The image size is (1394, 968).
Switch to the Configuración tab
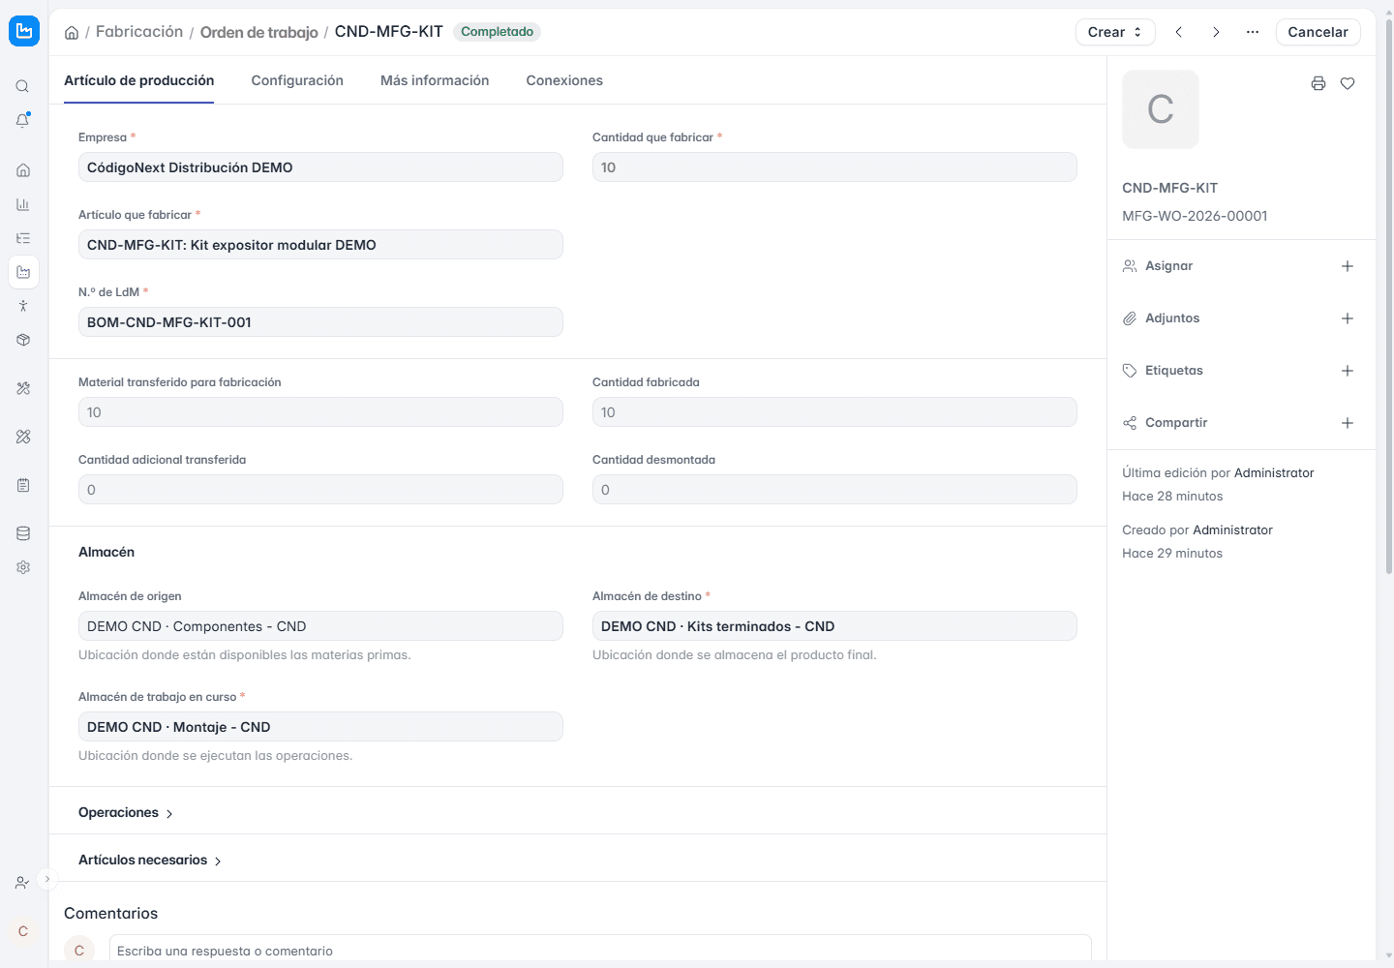tap(297, 80)
